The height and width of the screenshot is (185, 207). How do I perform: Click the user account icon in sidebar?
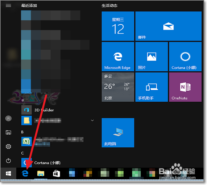pos(8,118)
